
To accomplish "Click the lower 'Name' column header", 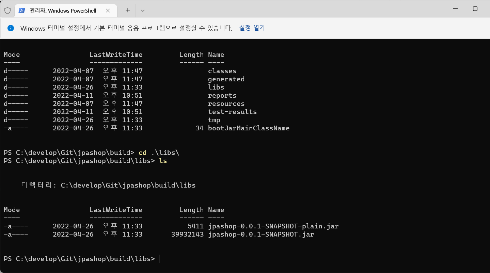I will point(216,210).
